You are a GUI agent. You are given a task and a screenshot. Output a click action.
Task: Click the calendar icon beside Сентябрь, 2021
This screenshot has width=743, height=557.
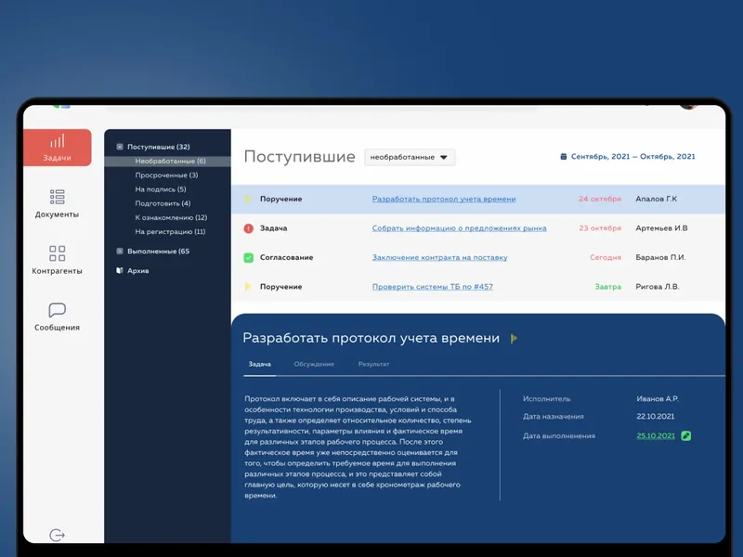564,156
